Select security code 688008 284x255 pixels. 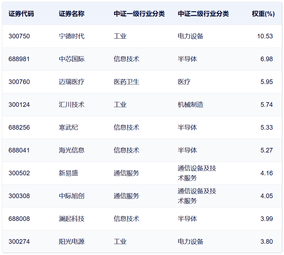click(x=19, y=219)
